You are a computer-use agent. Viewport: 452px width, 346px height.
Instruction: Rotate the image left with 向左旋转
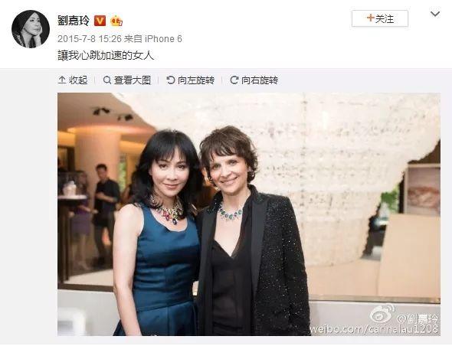tap(191, 80)
